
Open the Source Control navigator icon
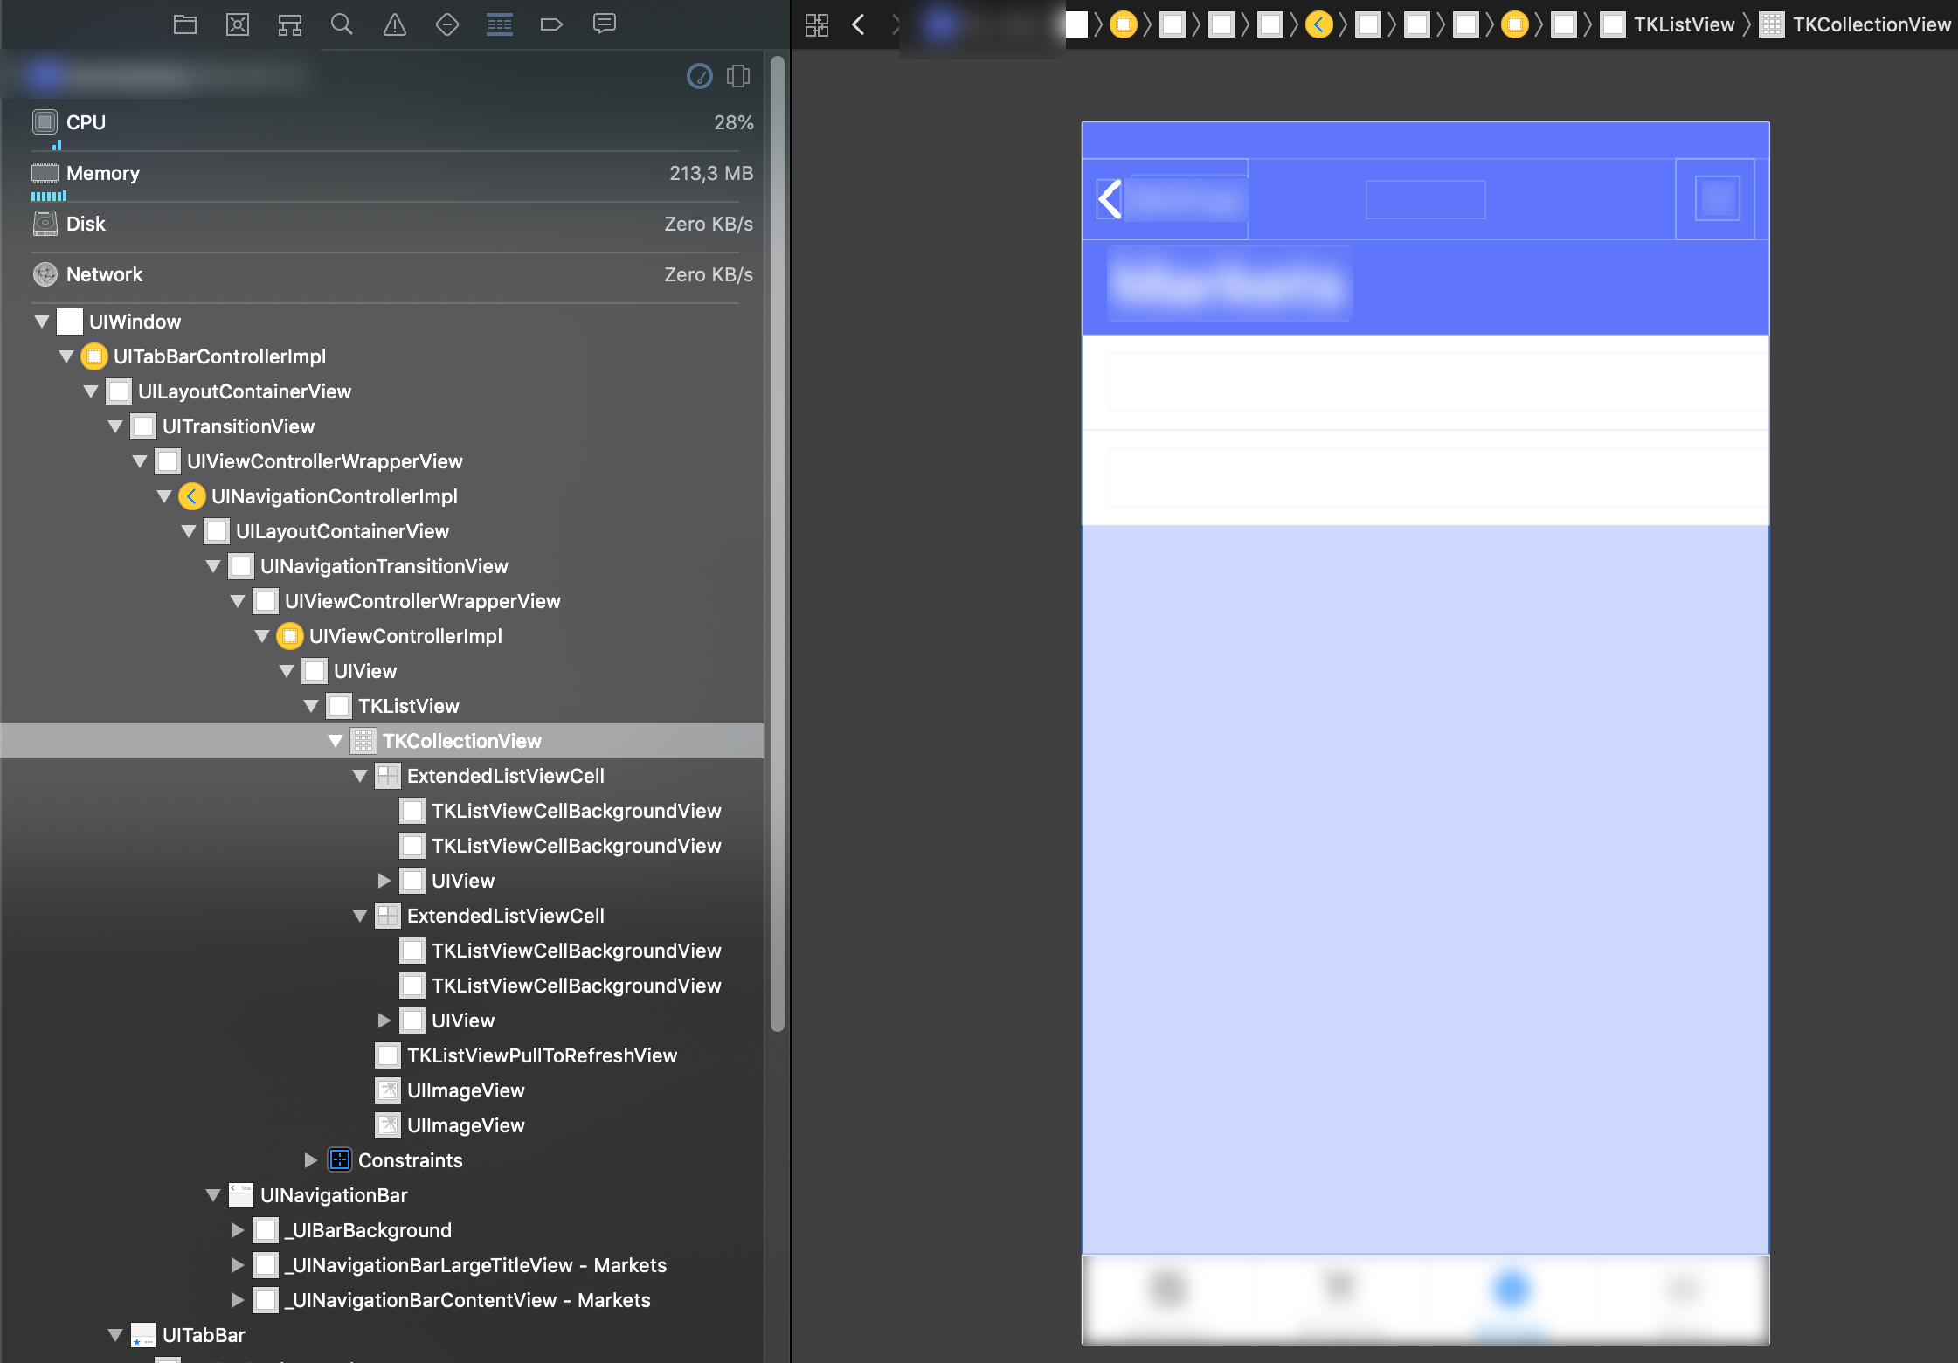click(237, 24)
